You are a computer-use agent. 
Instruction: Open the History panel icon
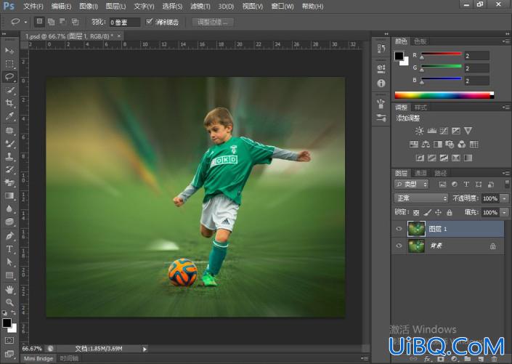381,49
